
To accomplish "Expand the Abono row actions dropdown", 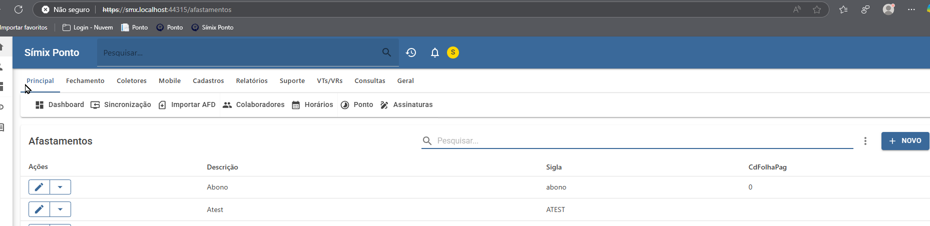I will click(x=60, y=187).
